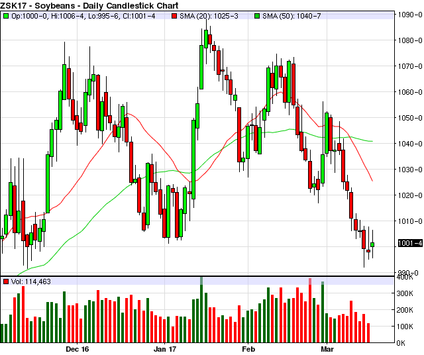The width and height of the screenshot is (424, 355).
Task: Click the green OHLC legend swatch
Action: (6, 16)
